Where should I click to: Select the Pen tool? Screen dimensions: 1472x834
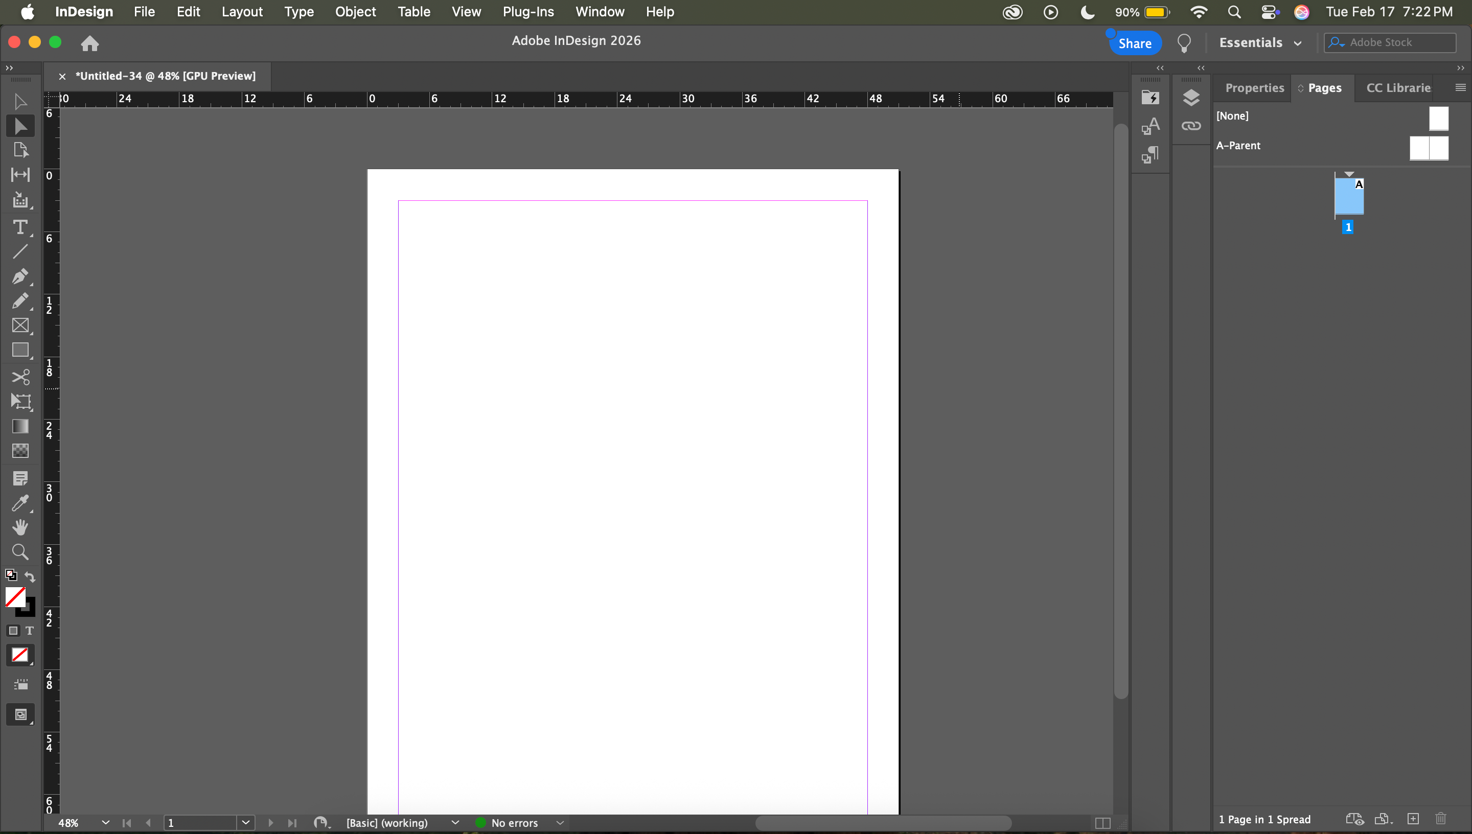point(20,276)
